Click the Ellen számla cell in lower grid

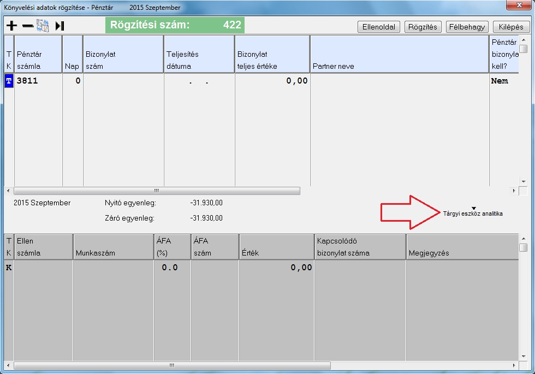43,268
